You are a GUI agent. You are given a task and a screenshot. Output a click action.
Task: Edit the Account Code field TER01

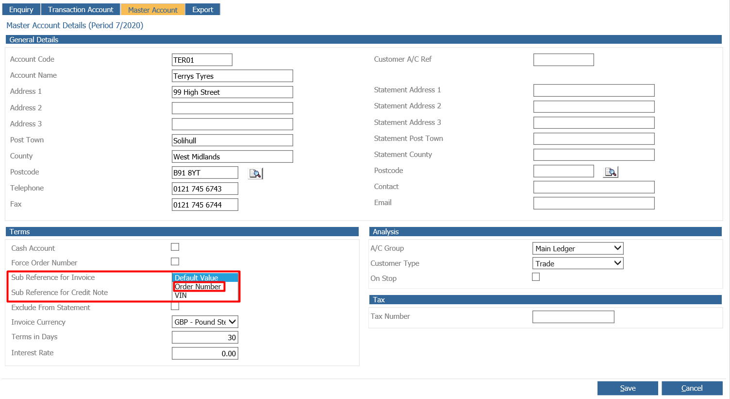(x=202, y=60)
